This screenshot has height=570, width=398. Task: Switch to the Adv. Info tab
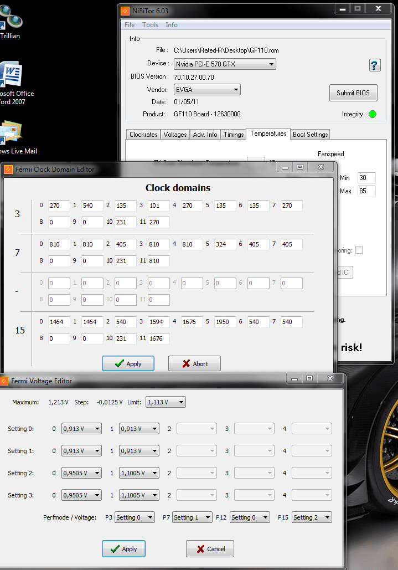205,135
